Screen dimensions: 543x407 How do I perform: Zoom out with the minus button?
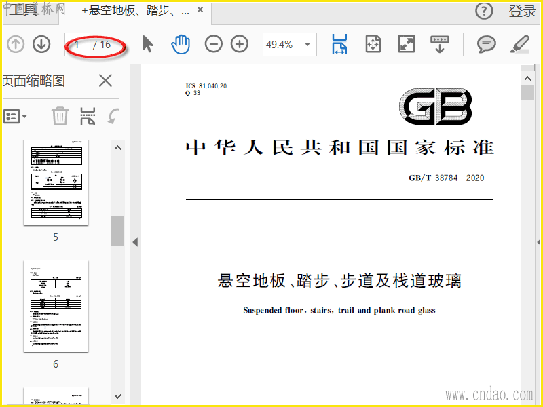[214, 44]
